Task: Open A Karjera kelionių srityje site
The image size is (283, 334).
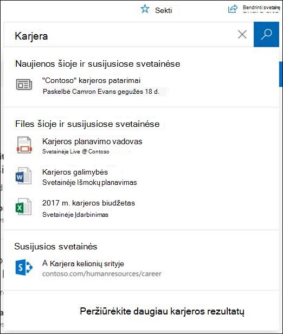Action: 83,264
